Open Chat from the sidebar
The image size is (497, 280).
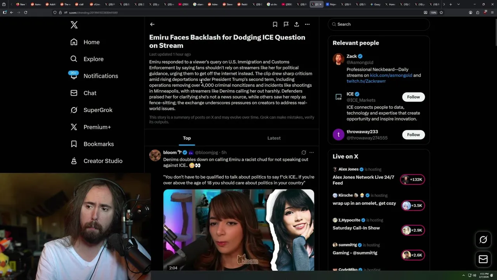pos(83,93)
